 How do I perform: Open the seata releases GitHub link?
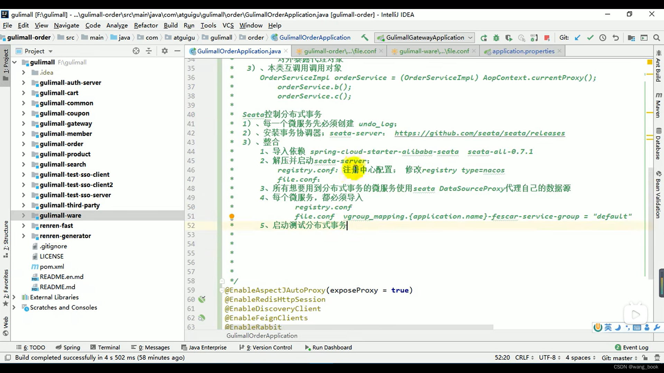(x=480, y=133)
